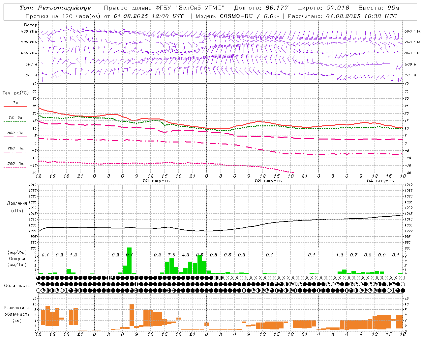
Task: Click the '500 гПа' temperature legend entry
Action: point(15,164)
